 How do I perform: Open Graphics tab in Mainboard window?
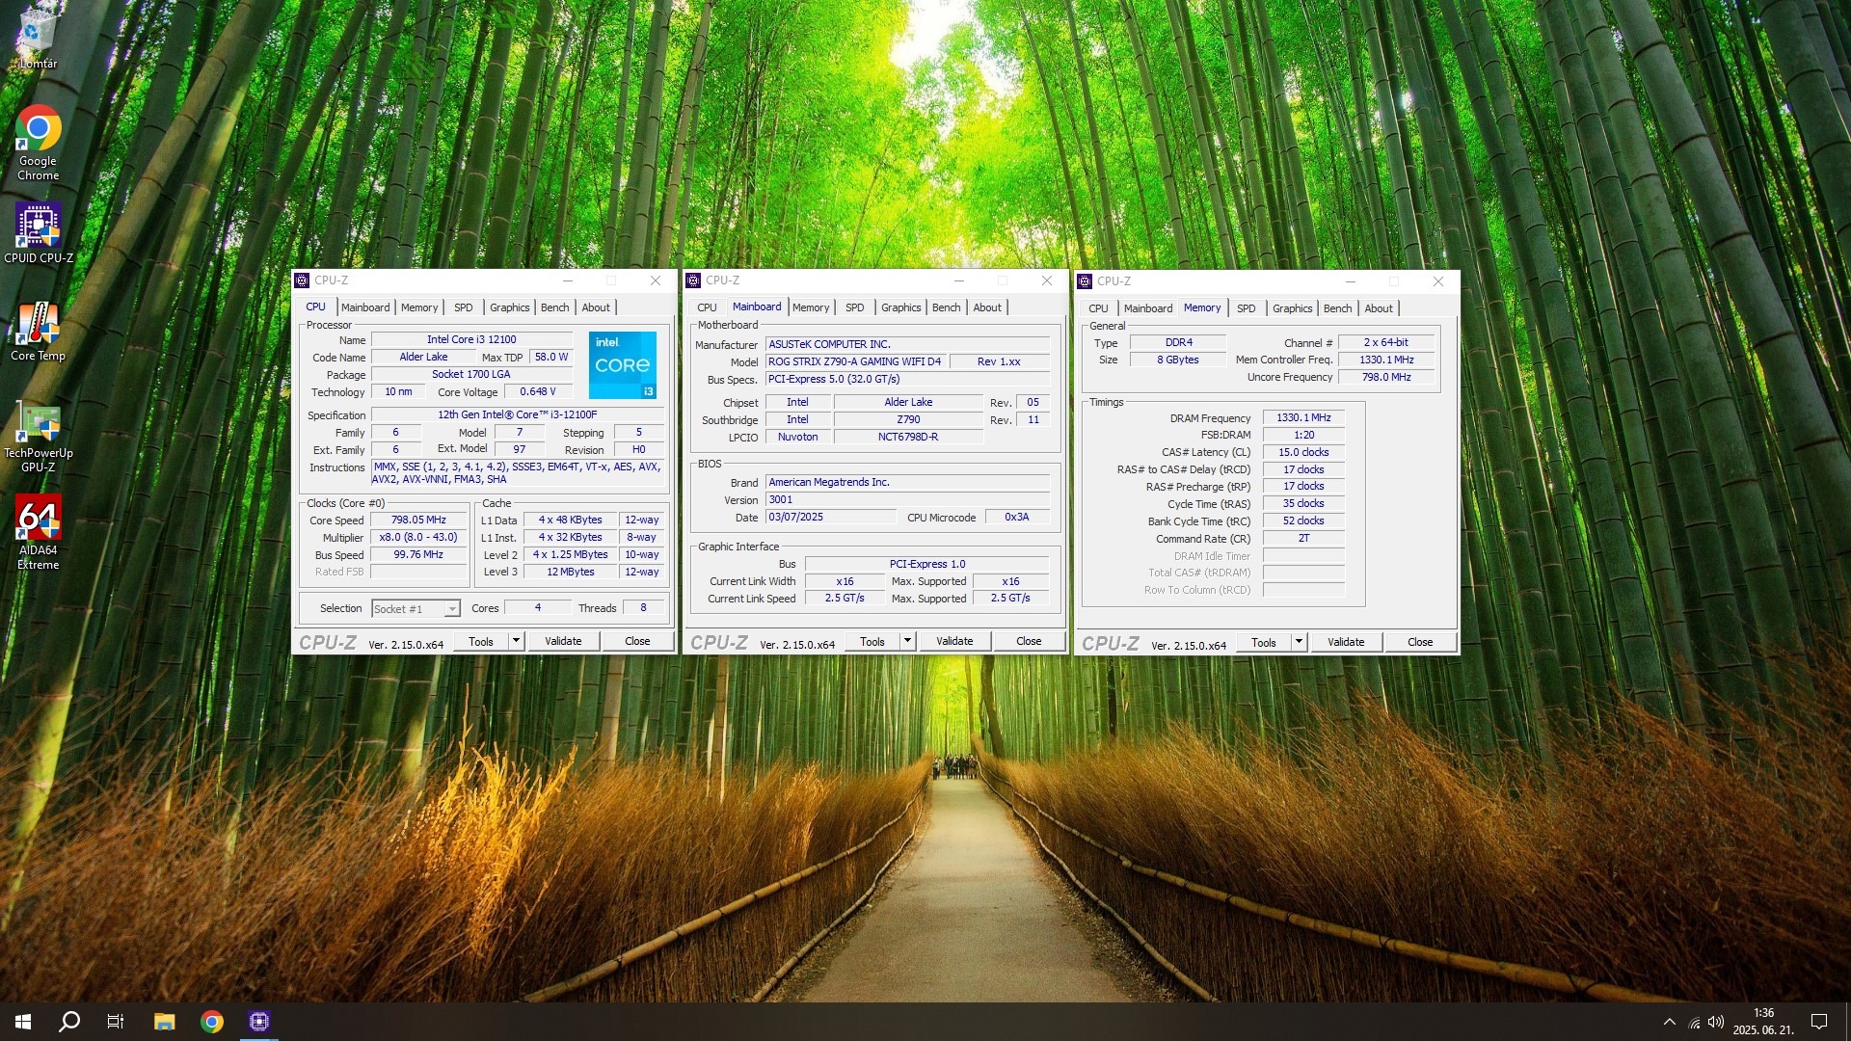[x=900, y=307]
